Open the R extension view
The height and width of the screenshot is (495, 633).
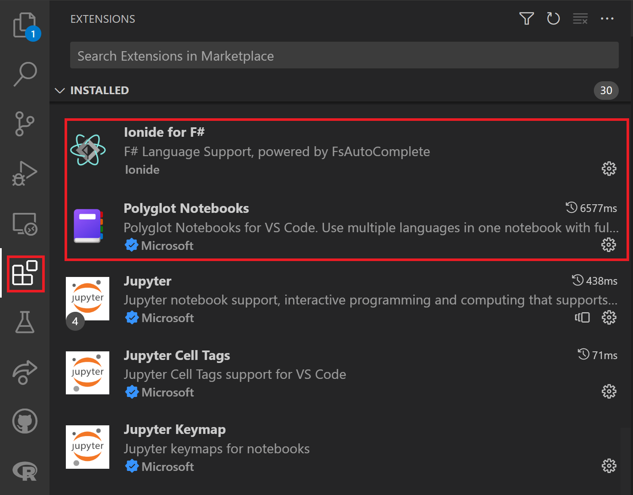coord(25,471)
